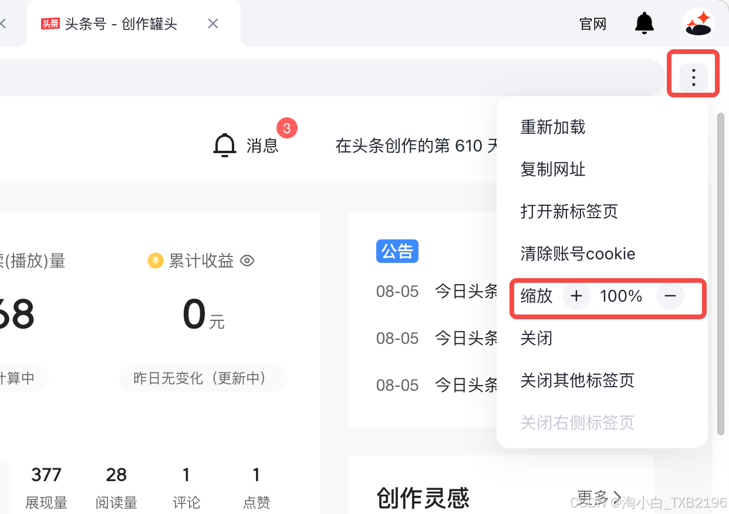Viewport: 729px width, 514px height.
Task: Click the 377 展现量 stat
Action: click(x=46, y=488)
